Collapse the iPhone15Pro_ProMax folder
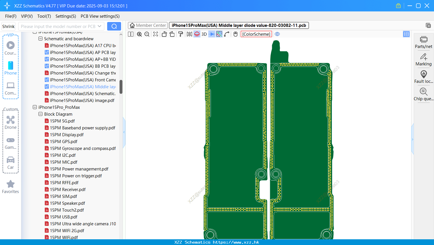The image size is (434, 245). tap(35, 107)
